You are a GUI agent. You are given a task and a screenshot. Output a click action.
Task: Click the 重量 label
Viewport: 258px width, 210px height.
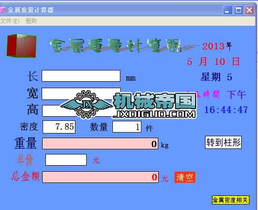coord(26,143)
